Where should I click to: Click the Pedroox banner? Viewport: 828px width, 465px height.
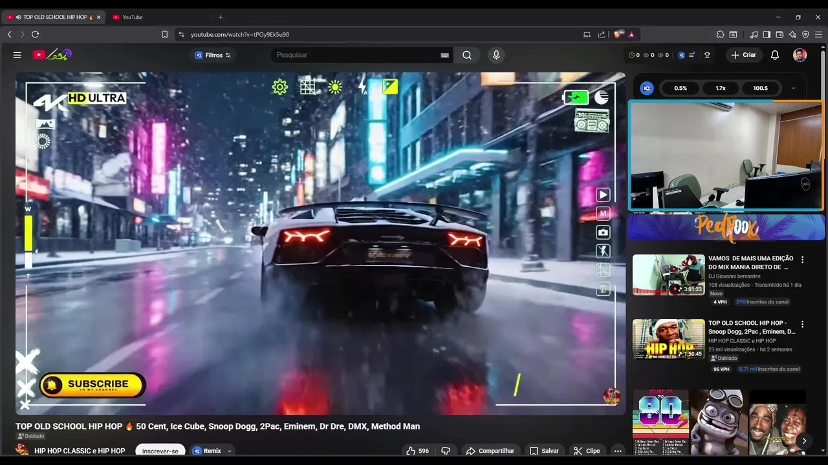726,227
